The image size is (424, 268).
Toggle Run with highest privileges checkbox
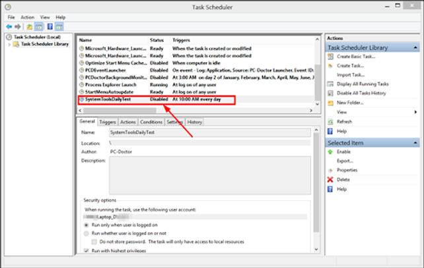coord(87,251)
